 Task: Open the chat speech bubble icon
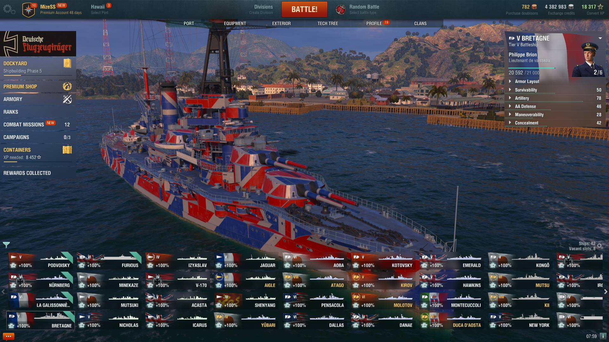pyautogui.click(x=8, y=336)
